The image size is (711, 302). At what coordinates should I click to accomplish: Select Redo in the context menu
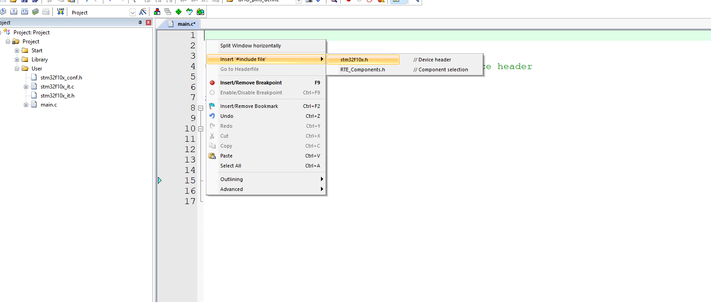click(x=266, y=126)
